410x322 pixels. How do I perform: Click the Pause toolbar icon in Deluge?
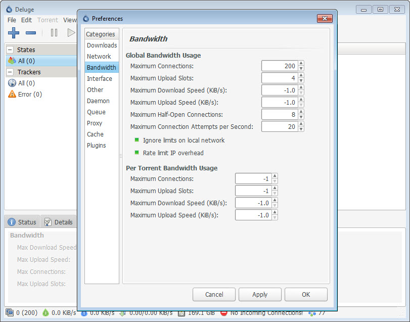(54, 33)
